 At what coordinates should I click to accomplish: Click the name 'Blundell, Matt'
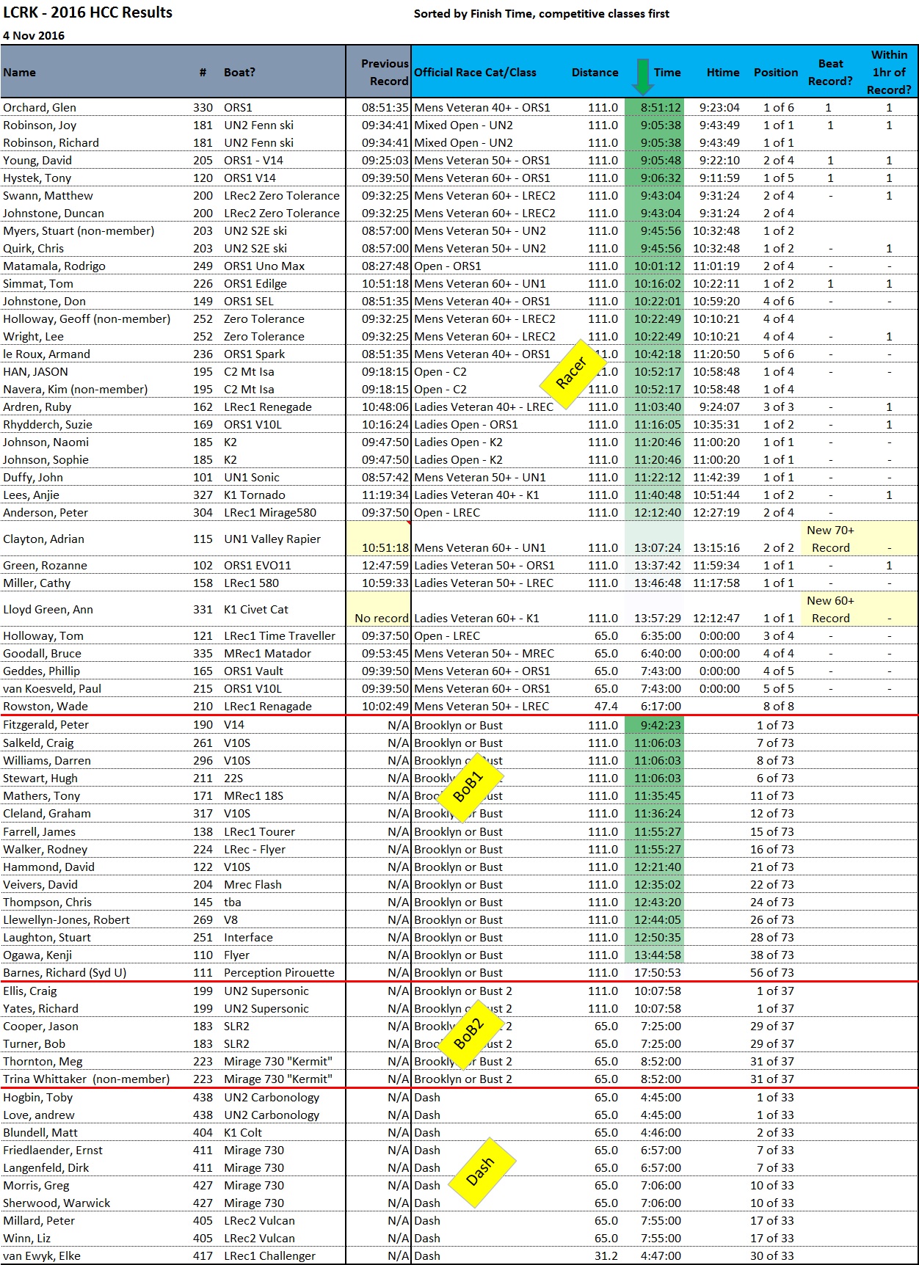click(x=40, y=1132)
